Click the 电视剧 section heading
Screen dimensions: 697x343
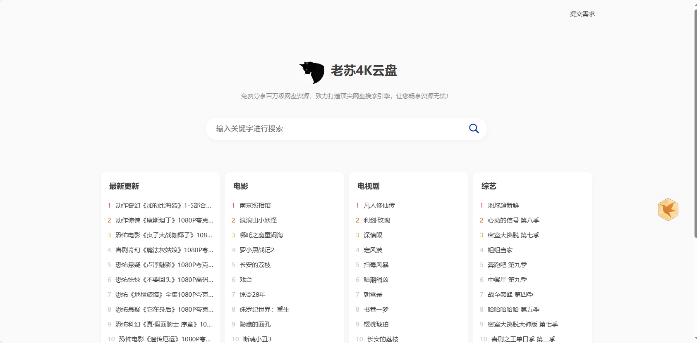click(x=369, y=186)
